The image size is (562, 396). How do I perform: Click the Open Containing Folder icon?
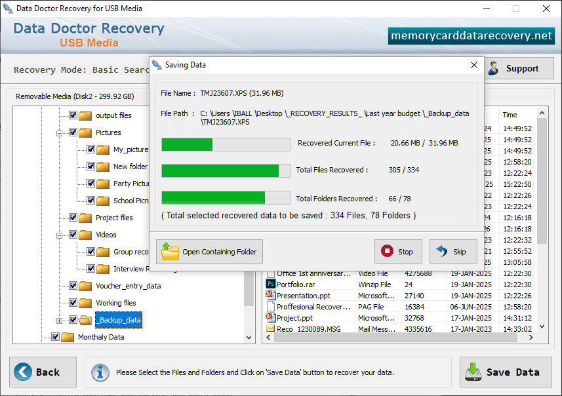[170, 251]
